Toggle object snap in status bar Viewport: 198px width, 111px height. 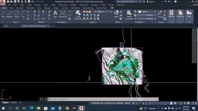(x=165, y=103)
